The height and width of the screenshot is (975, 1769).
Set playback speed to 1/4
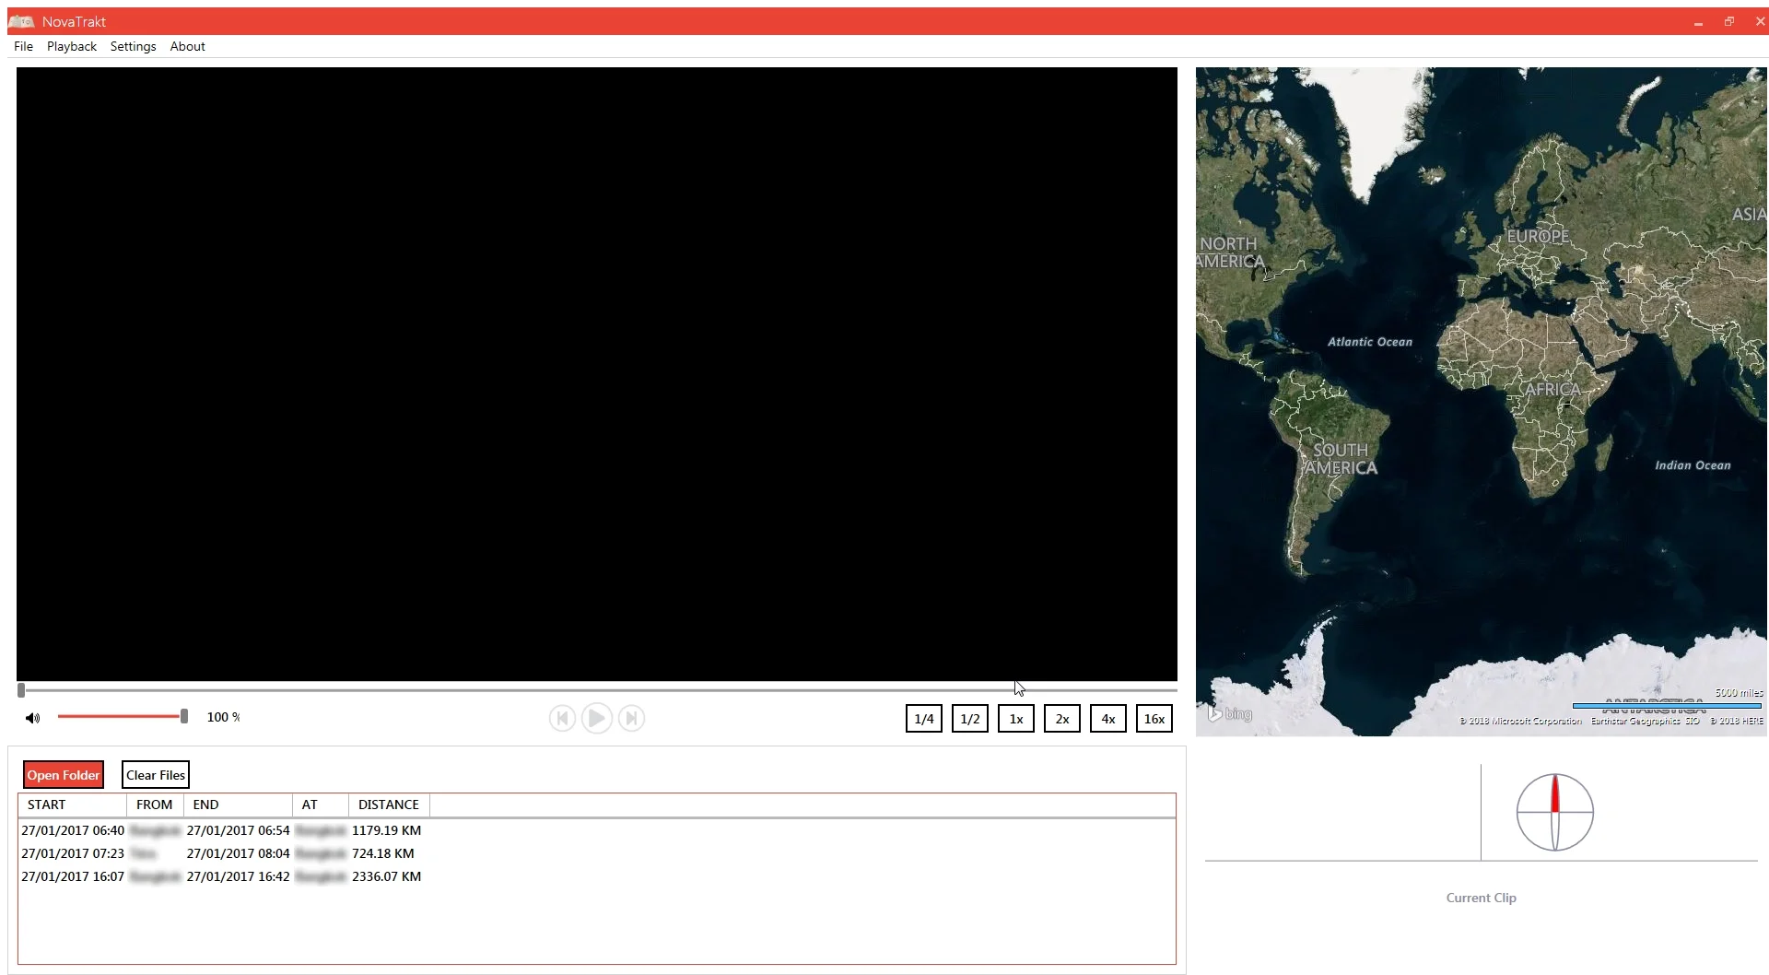coord(923,719)
